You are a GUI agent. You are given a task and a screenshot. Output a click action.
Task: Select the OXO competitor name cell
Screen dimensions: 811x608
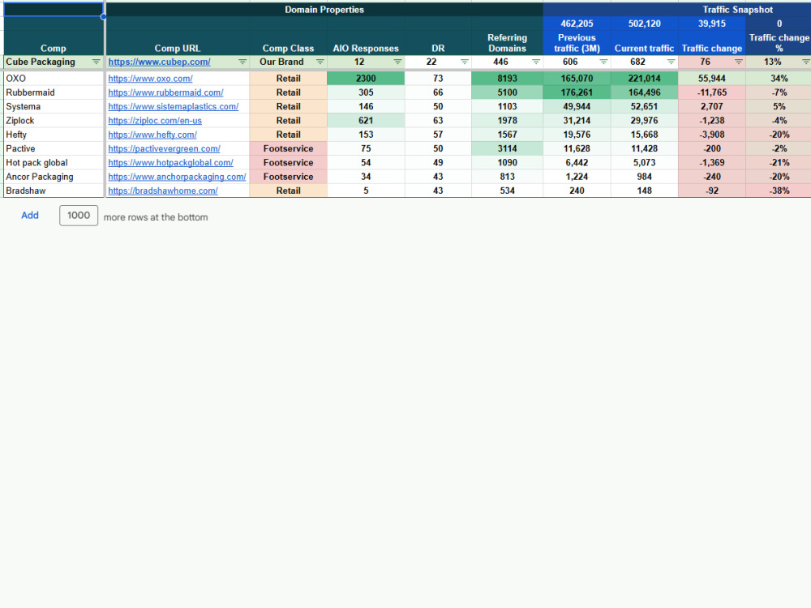(x=54, y=79)
